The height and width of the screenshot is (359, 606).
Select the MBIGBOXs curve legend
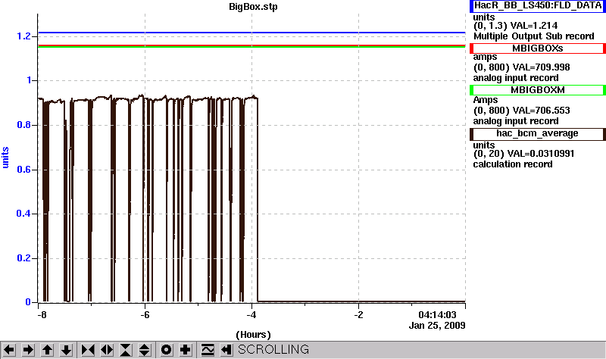click(538, 48)
